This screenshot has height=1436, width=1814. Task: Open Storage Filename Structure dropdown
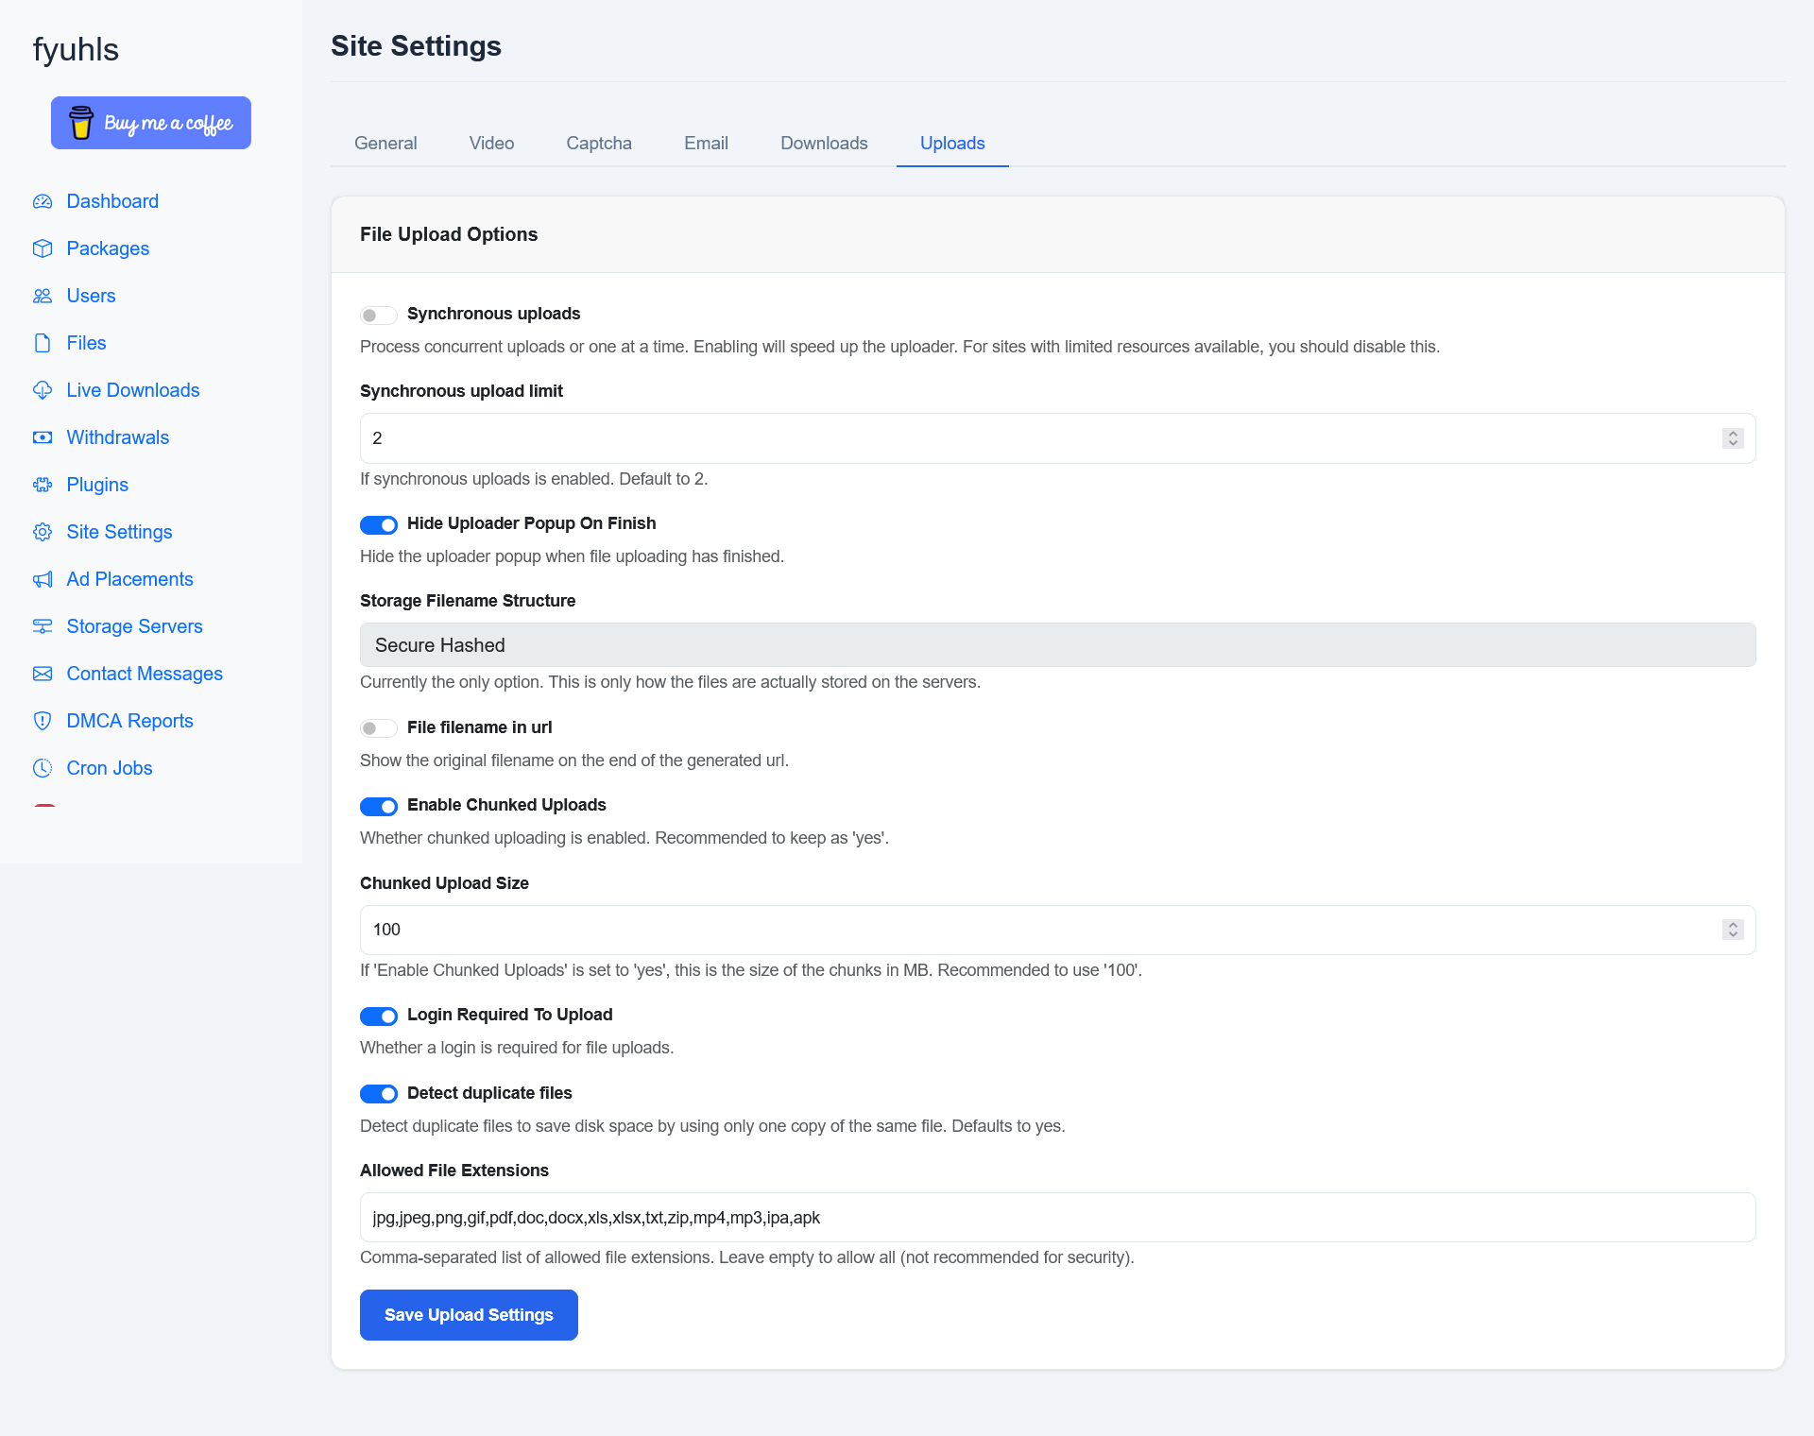point(1057,645)
